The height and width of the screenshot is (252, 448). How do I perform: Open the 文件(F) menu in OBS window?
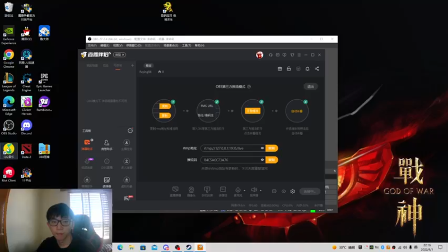(x=92, y=45)
